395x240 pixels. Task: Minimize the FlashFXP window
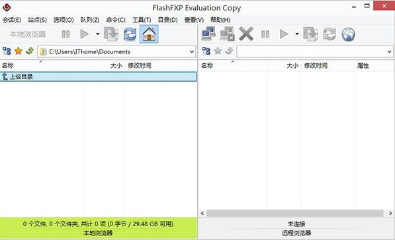[354, 7]
